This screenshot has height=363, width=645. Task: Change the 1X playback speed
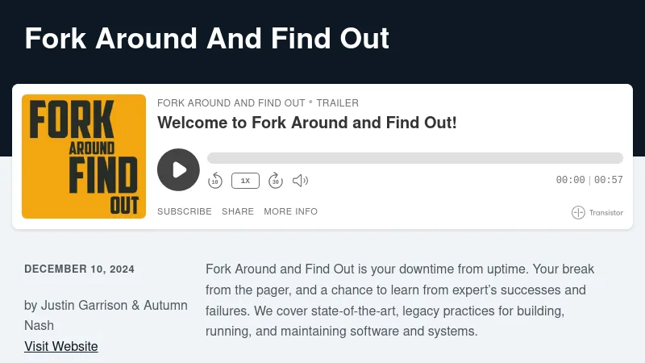click(x=245, y=181)
